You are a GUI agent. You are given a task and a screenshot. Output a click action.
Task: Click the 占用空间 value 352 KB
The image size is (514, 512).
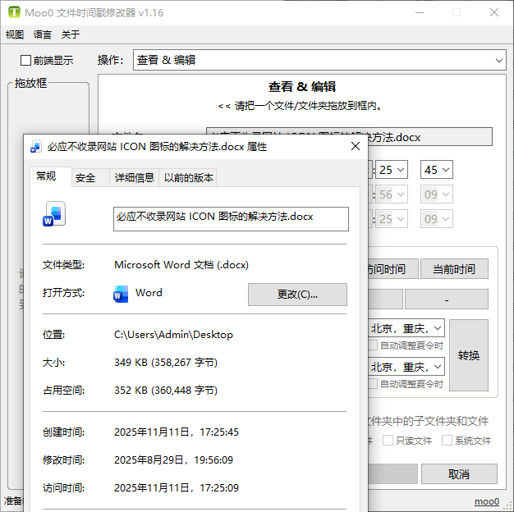coord(166,390)
